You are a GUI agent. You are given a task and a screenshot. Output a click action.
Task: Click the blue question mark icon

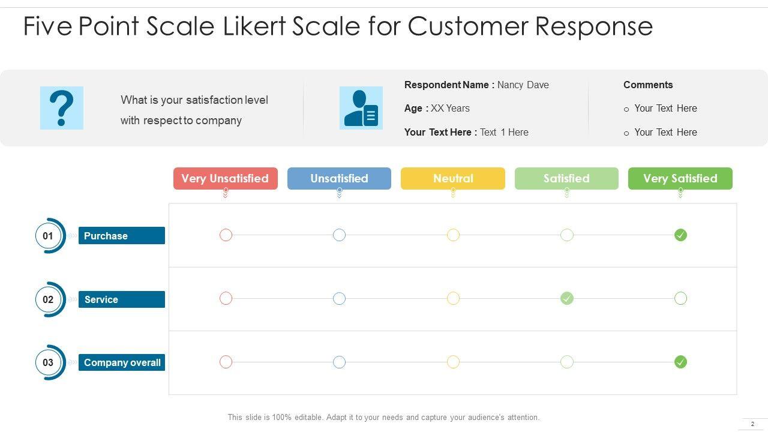[x=62, y=108]
